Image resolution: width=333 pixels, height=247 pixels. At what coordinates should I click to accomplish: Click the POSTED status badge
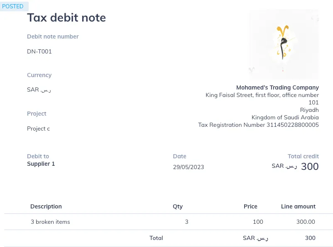[x=13, y=7]
